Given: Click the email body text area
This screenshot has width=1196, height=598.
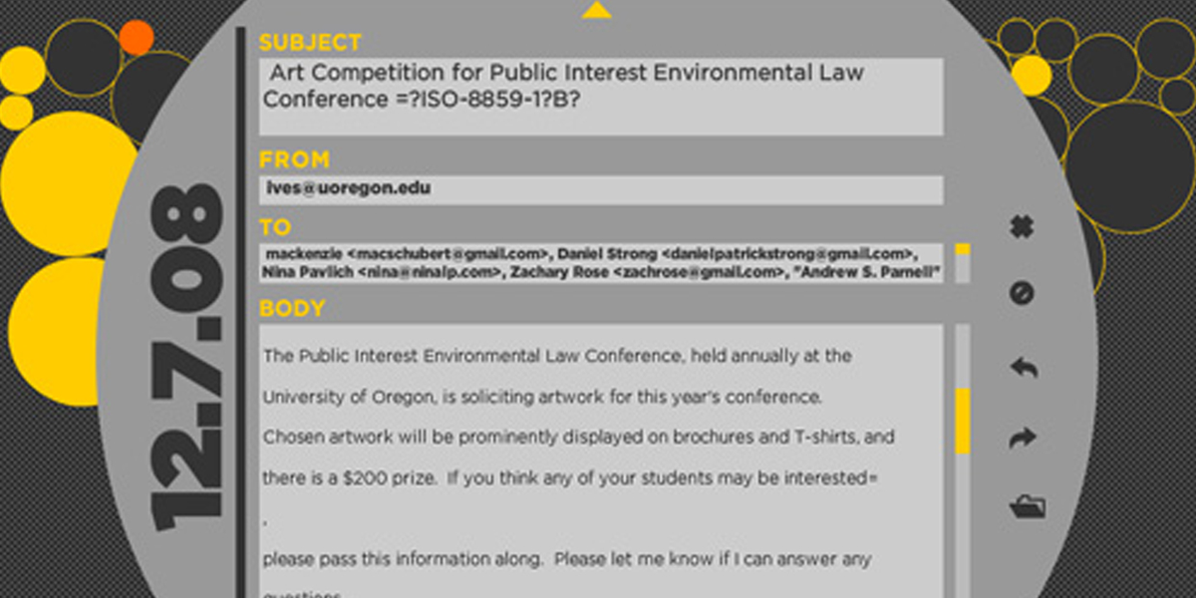Looking at the screenshot, I should [601, 460].
